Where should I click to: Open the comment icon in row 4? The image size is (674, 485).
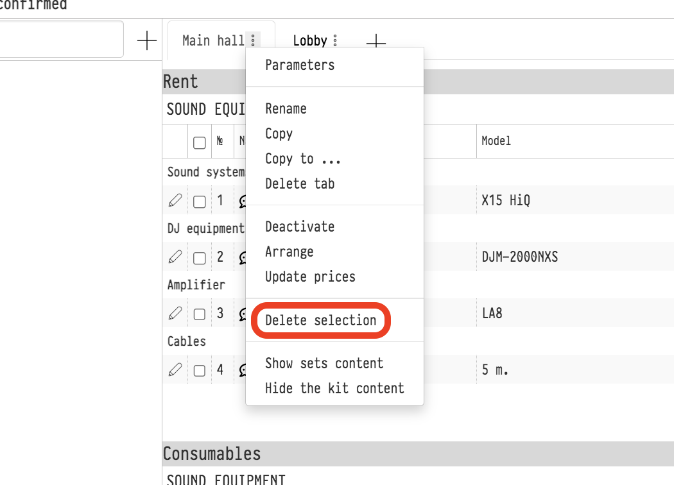click(243, 371)
